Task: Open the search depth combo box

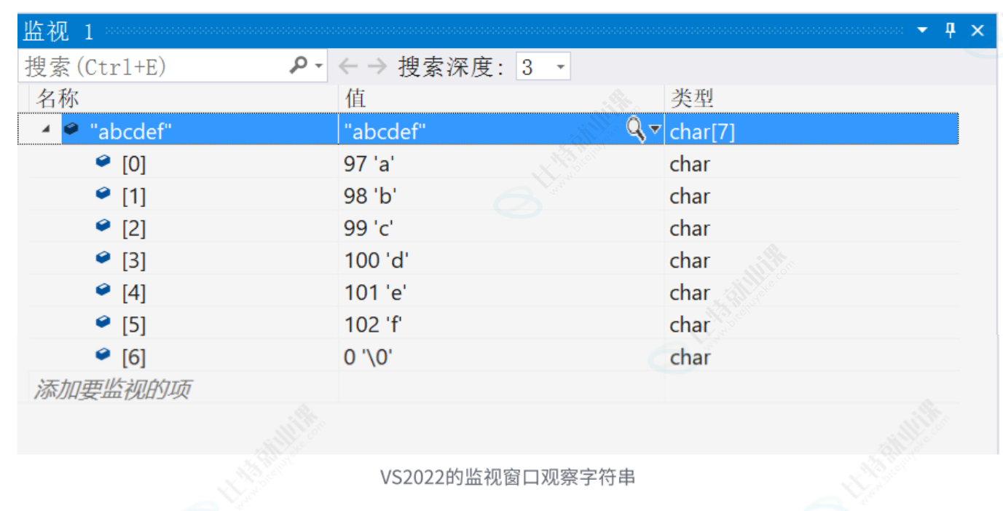Action: point(543,67)
